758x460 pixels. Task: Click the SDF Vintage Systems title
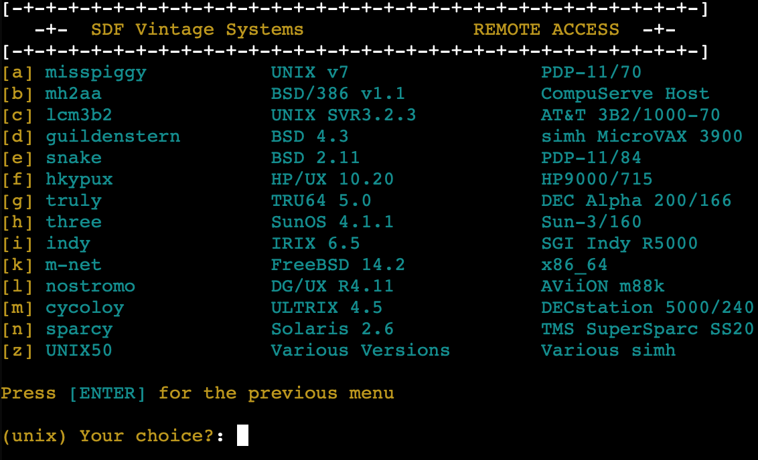click(197, 29)
